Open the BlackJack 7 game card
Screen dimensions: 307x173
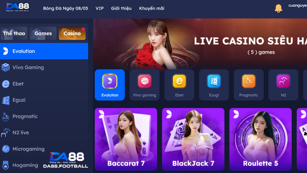[193, 139]
